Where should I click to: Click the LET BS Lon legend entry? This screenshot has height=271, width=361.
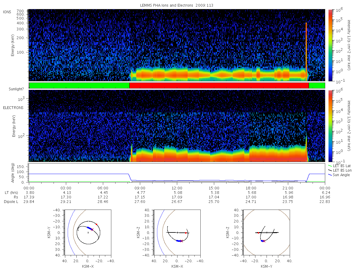(339, 170)
